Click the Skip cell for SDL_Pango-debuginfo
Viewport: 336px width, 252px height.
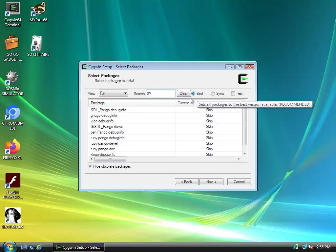tap(209, 110)
